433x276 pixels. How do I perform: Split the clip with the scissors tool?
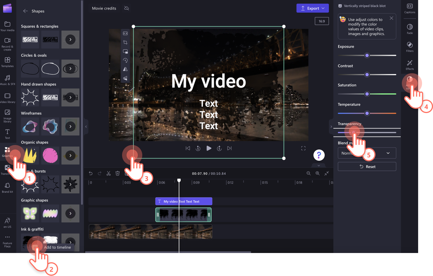(x=109, y=173)
